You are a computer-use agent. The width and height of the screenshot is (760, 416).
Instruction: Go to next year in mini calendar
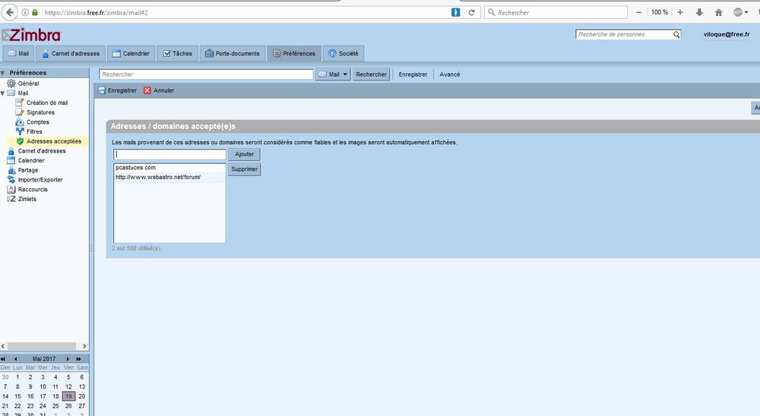(78, 359)
